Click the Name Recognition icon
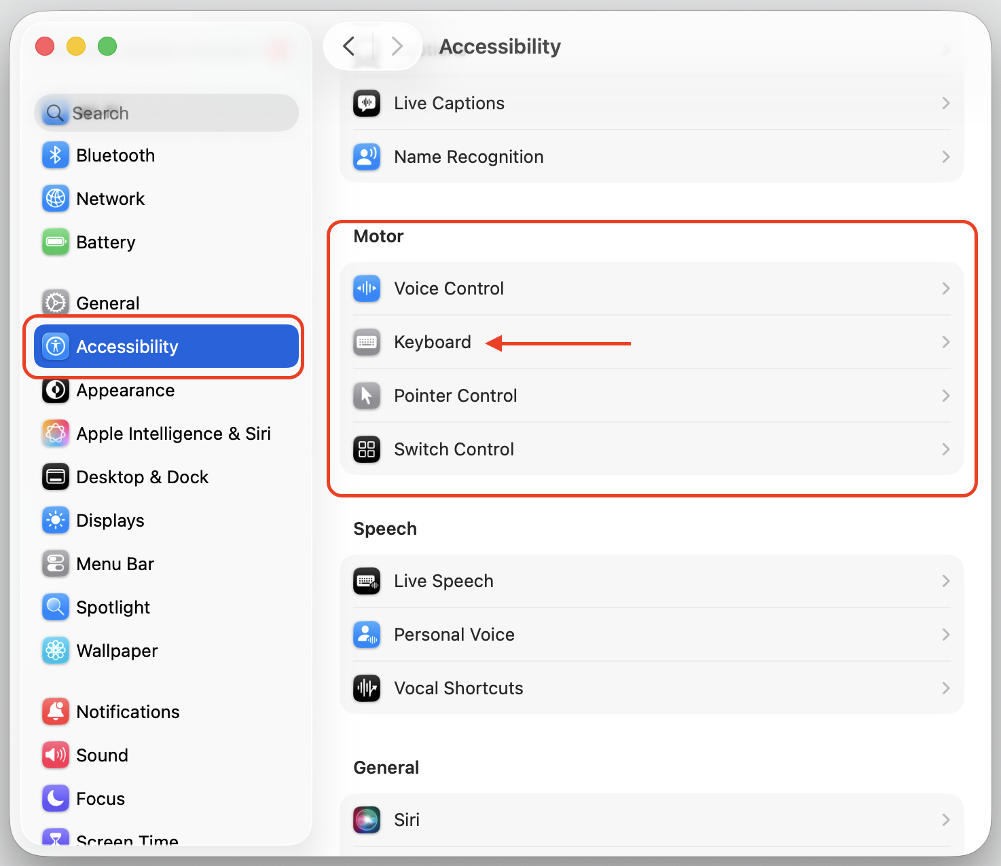The image size is (1001, 866). (x=367, y=157)
